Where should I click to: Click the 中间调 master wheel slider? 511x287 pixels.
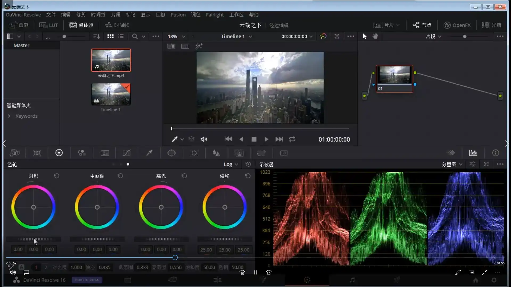click(x=97, y=239)
